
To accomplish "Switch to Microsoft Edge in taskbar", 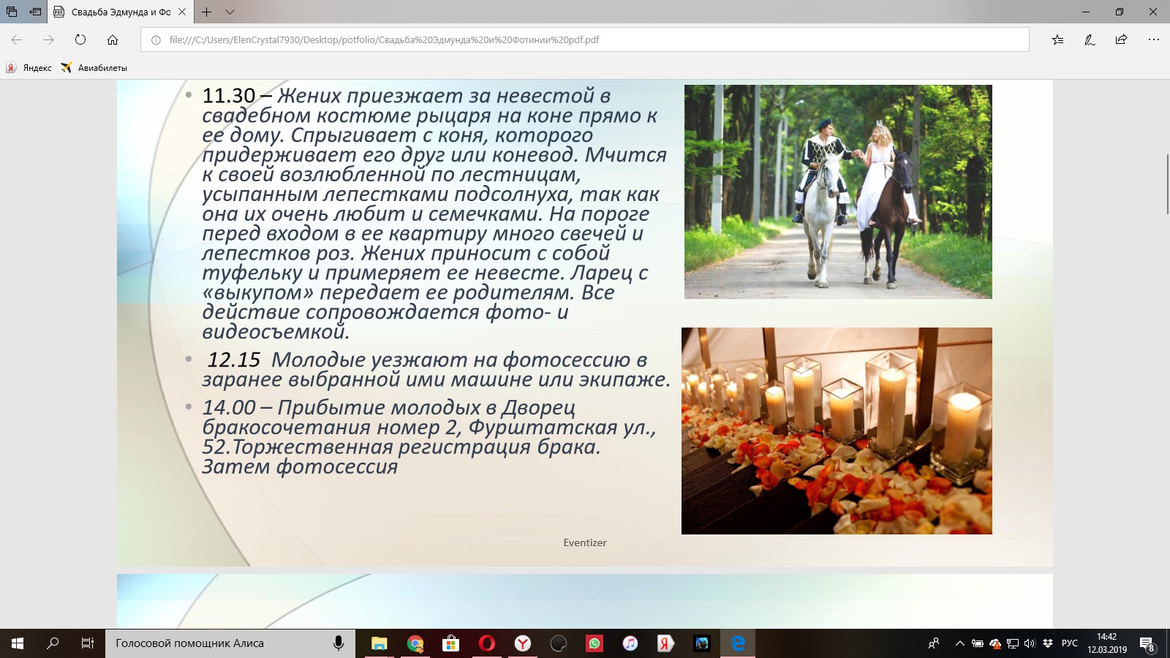I will pos(737,643).
